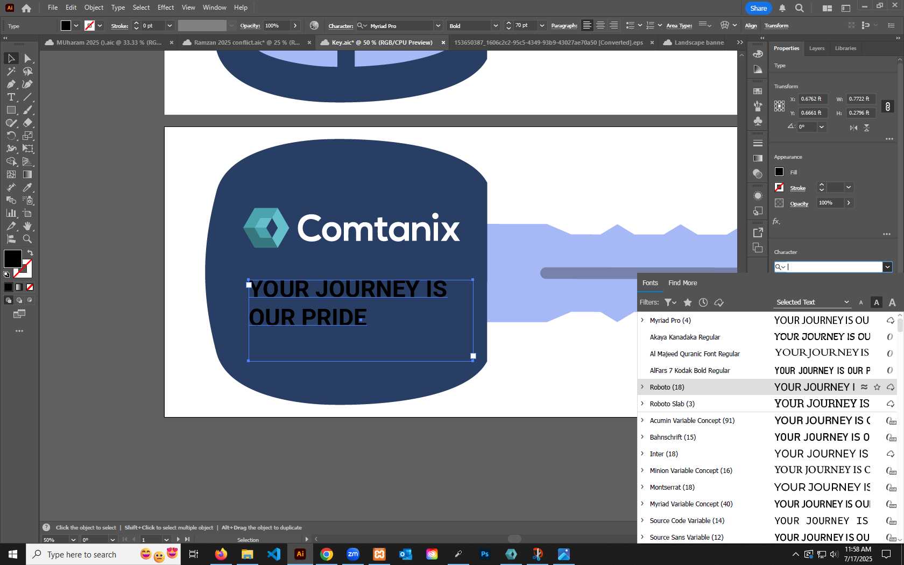Expand the Roboto font family

click(642, 387)
